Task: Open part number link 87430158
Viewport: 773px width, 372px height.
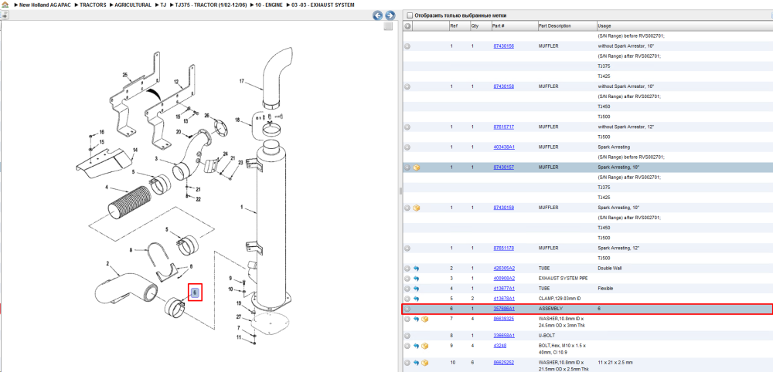Action: click(x=504, y=86)
